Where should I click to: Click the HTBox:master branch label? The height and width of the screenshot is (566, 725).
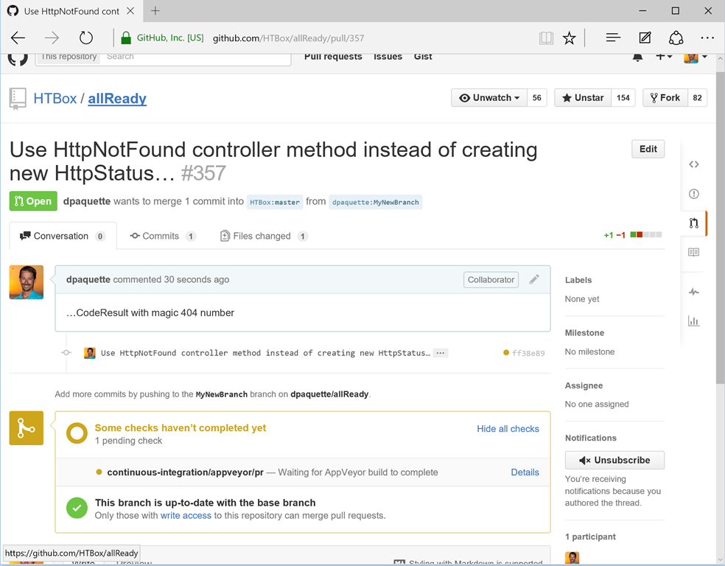click(x=275, y=202)
